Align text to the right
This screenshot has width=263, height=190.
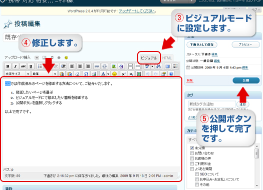click(88, 66)
